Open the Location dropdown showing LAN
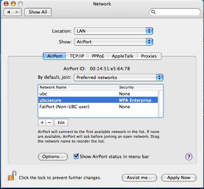Image resolution: width=204 pixels, height=189 pixels. 113,31
